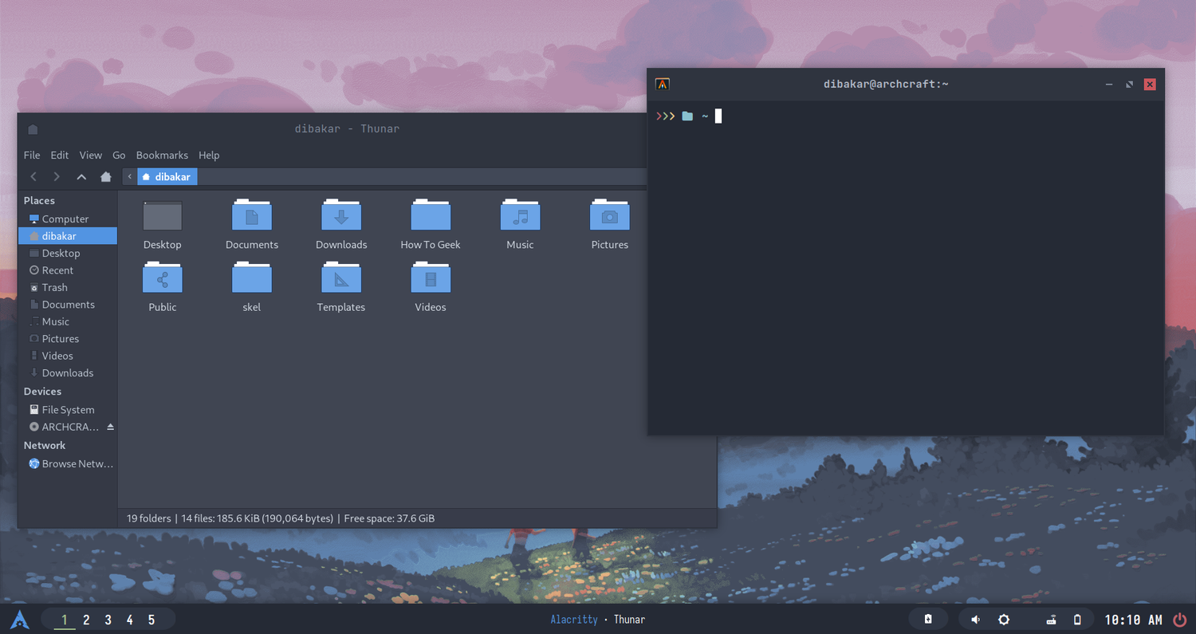Open the Downloads folder icon
The width and height of the screenshot is (1196, 634).
[x=341, y=216]
